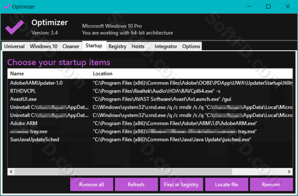Select the tray.exe startup entry name
This screenshot has width=298, height=196.
29,131
